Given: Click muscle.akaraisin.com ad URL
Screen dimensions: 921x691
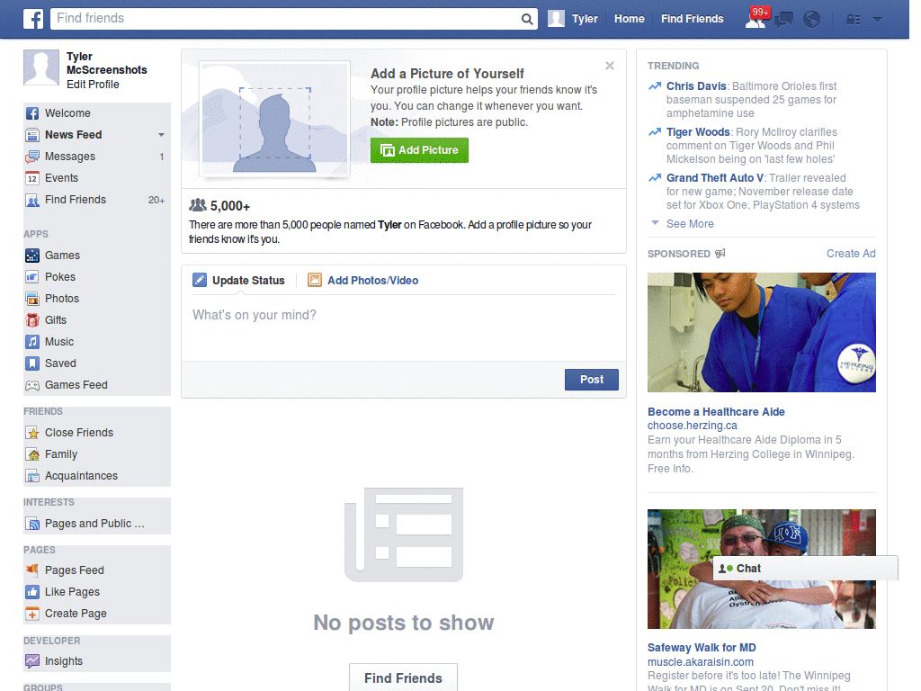Looking at the screenshot, I should tap(700, 661).
